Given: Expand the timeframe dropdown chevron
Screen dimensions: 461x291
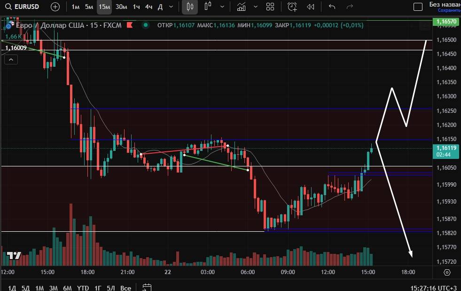Looking at the screenshot, I should pyautogui.click(x=171, y=7).
